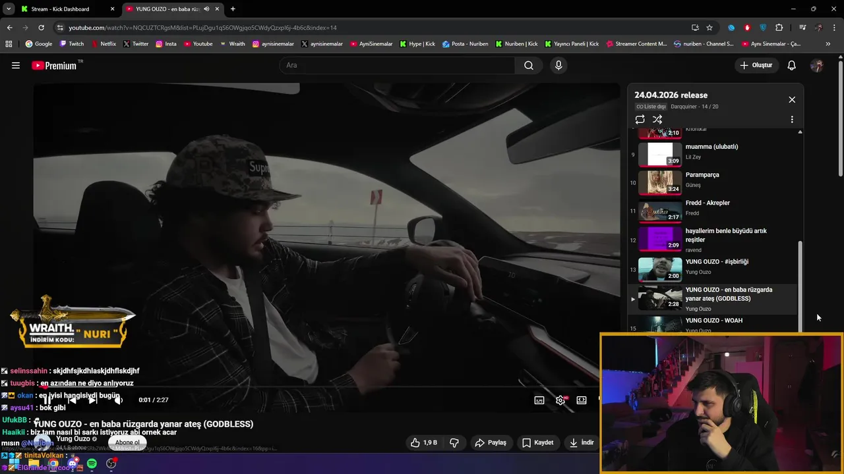The width and height of the screenshot is (844, 474).
Task: Start voice search with microphone icon
Action: click(x=558, y=65)
